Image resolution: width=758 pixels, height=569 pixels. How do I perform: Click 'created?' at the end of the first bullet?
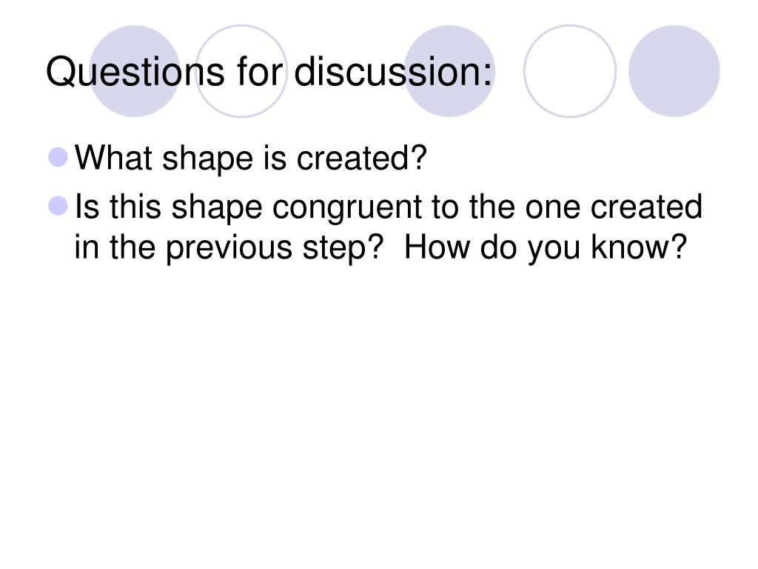click(362, 158)
